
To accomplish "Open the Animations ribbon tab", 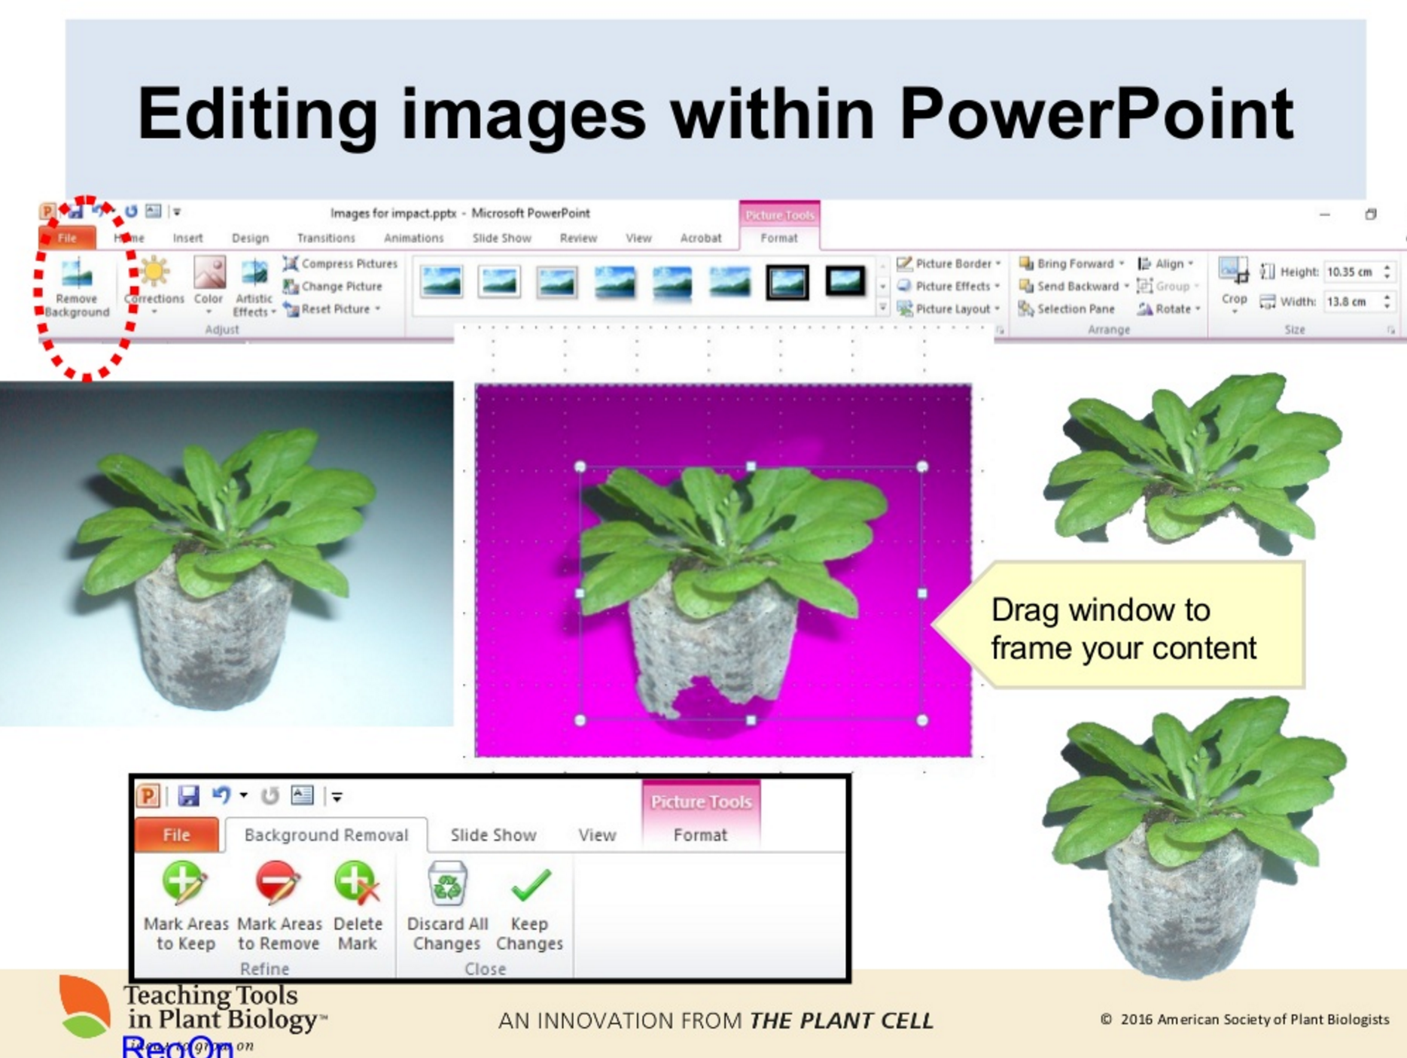I will pyautogui.click(x=413, y=238).
